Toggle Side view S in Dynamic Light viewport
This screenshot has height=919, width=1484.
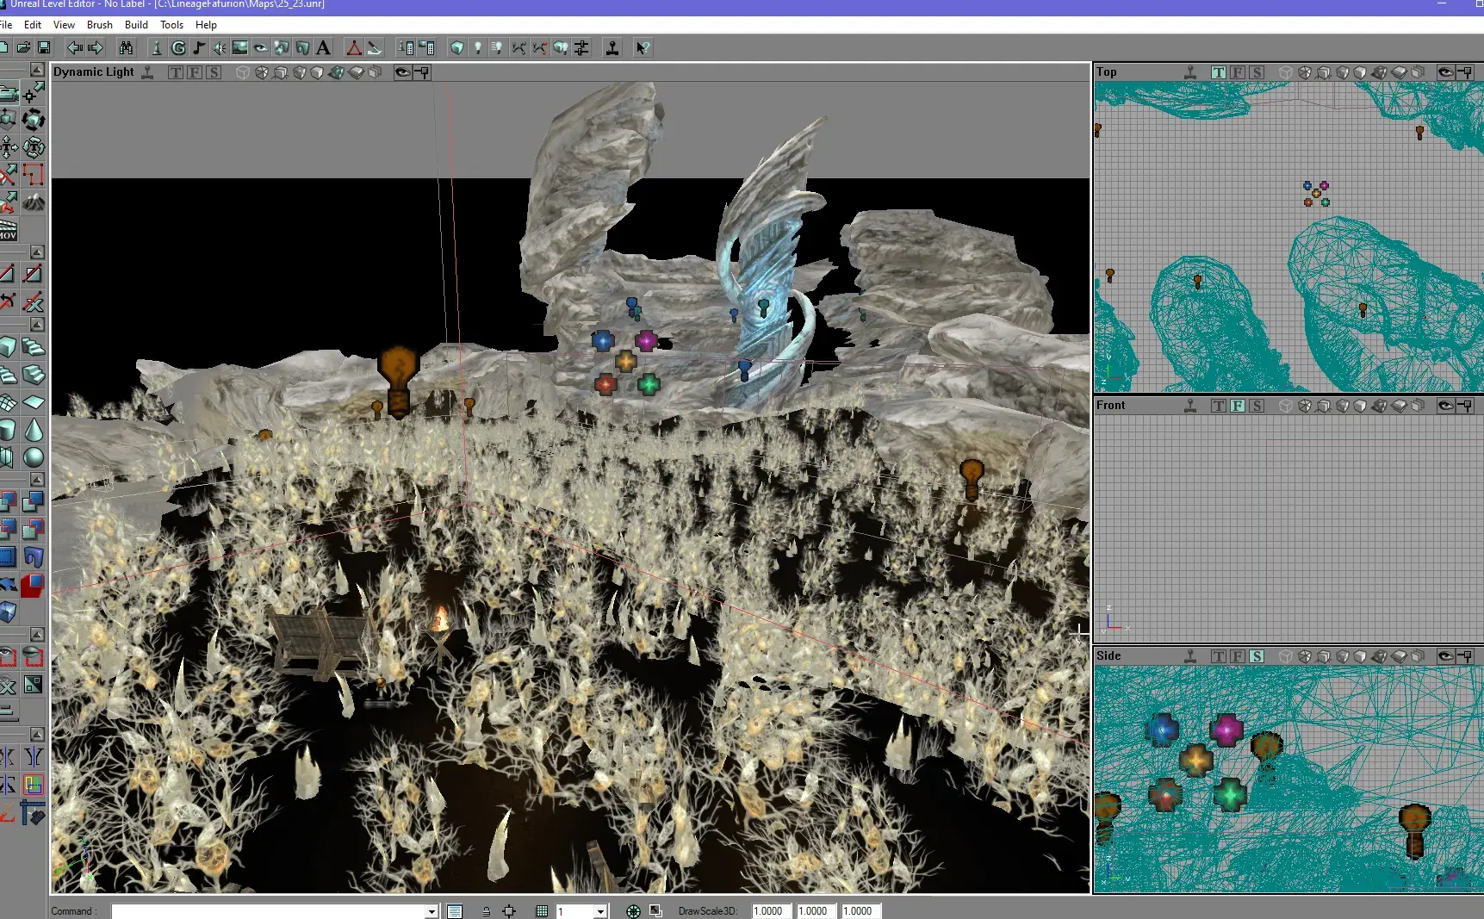214,72
